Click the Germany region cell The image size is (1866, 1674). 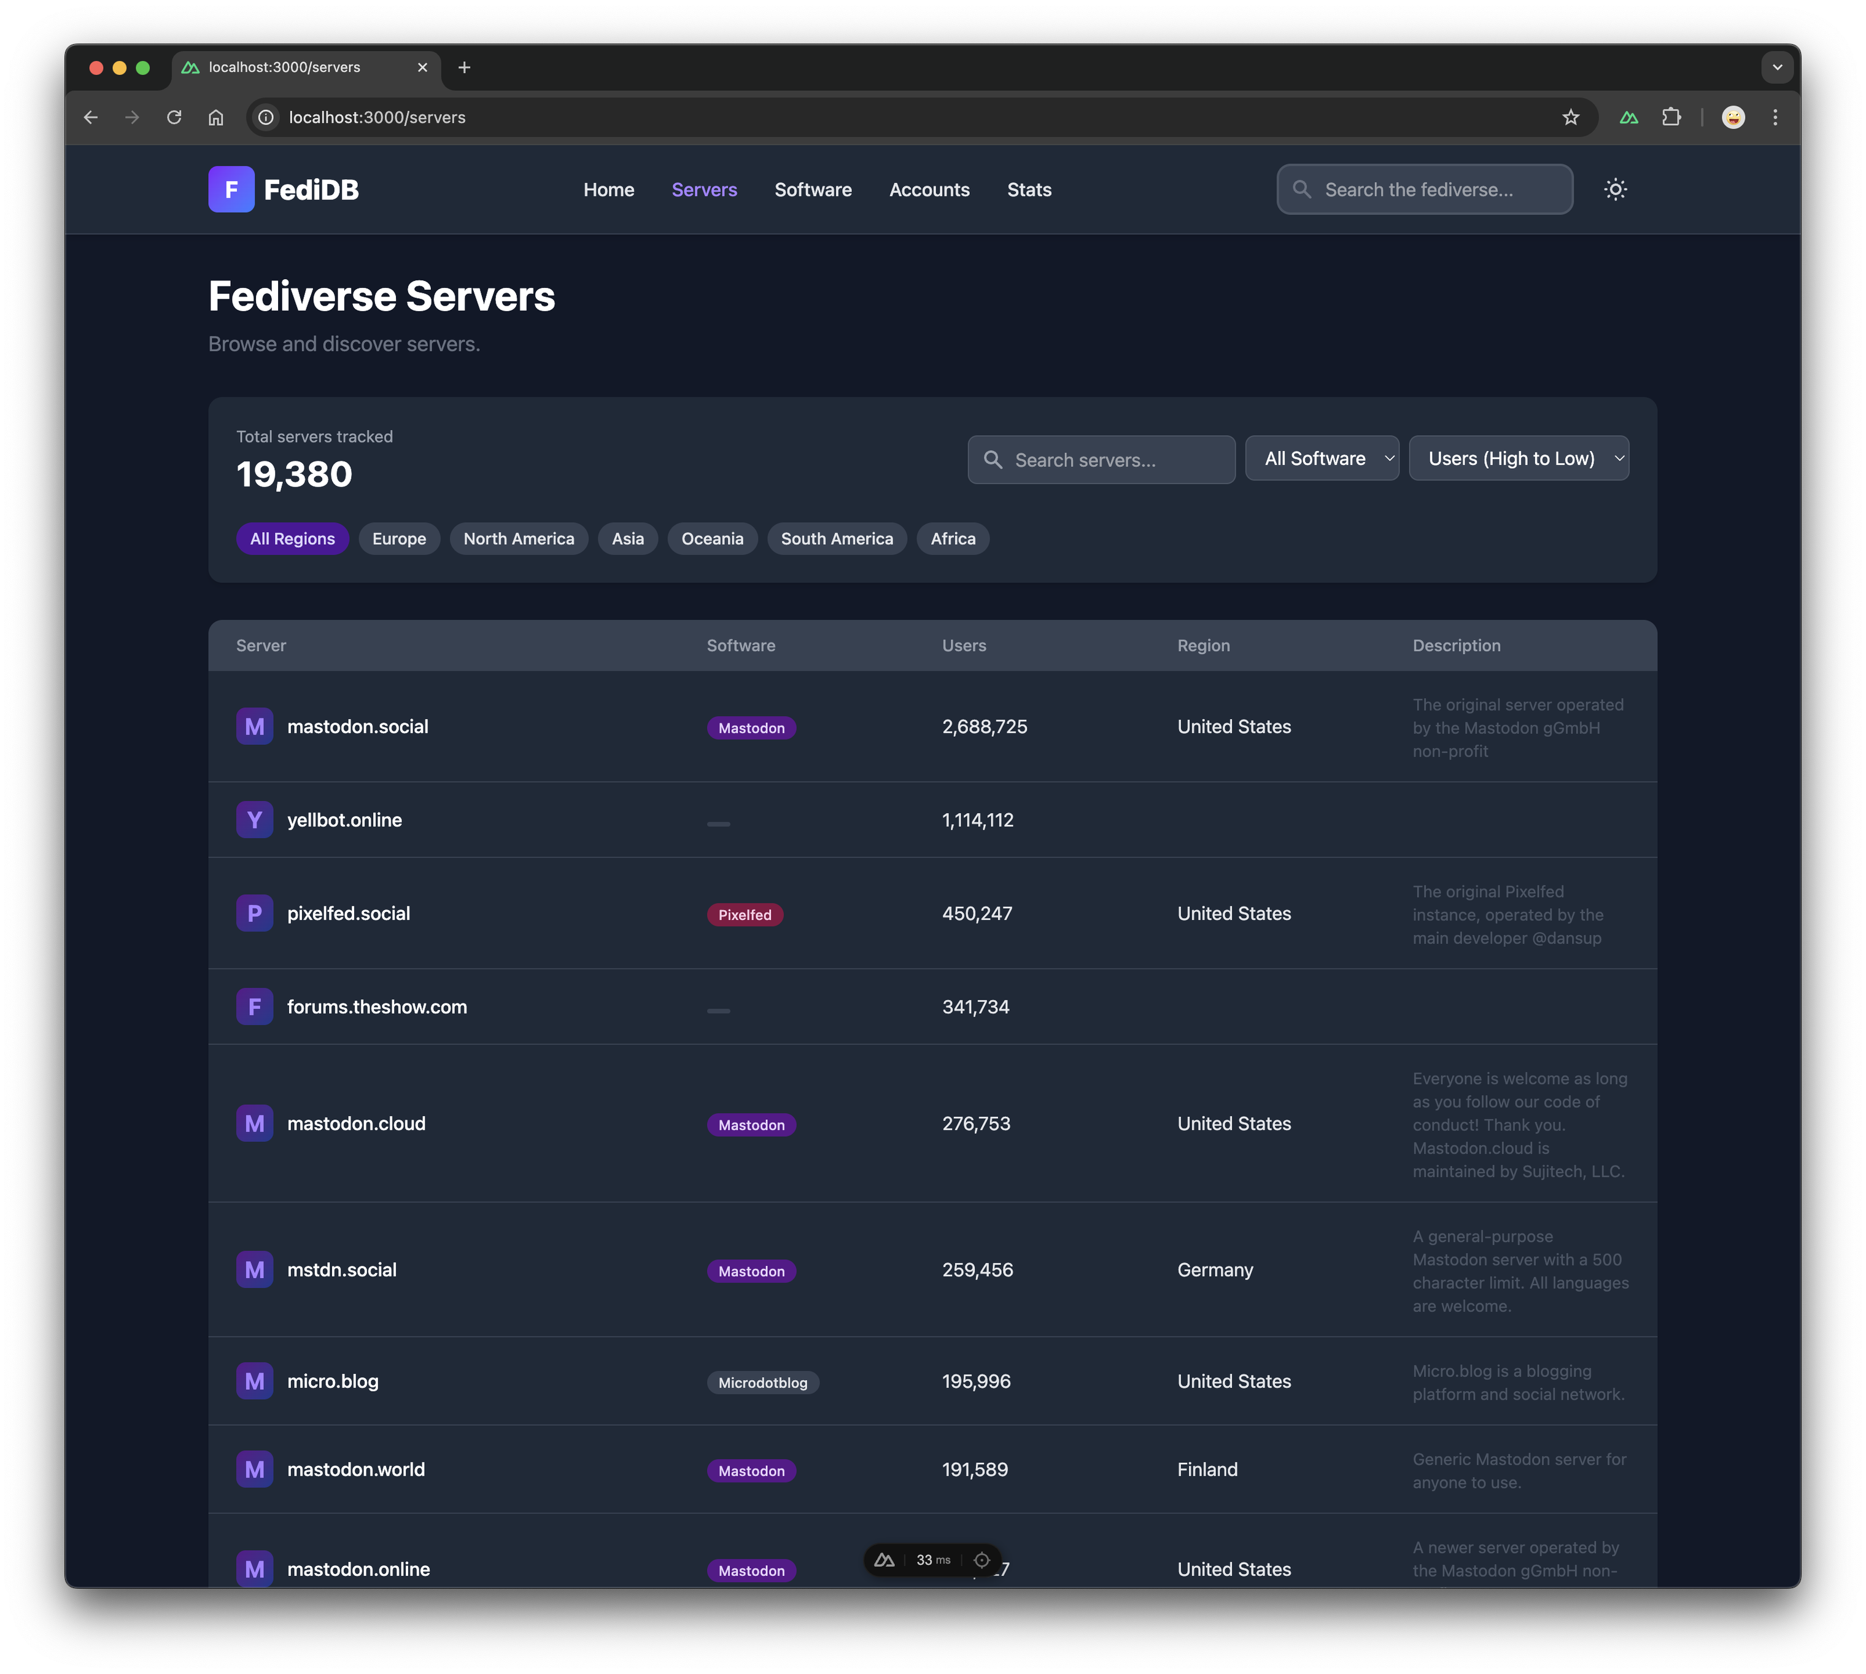1215,1269
